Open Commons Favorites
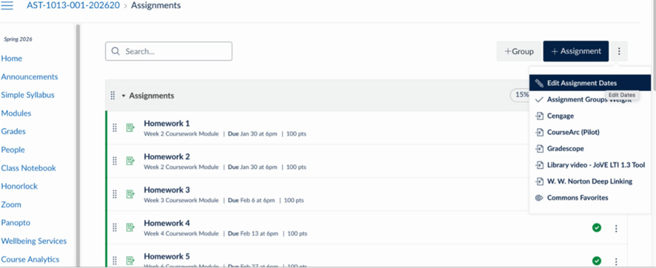This screenshot has height=268, width=656. click(x=590, y=197)
